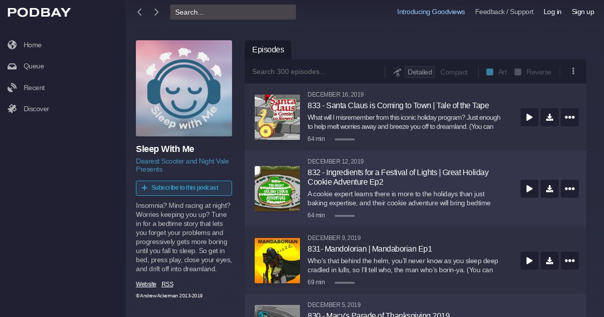This screenshot has height=317, width=604.
Task: Open the podcast Website link
Action: (x=146, y=284)
